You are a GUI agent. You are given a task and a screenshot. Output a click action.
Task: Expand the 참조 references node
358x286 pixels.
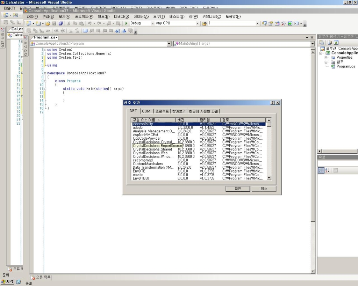[x=326, y=62]
